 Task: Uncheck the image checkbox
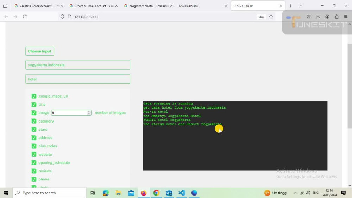click(34, 113)
